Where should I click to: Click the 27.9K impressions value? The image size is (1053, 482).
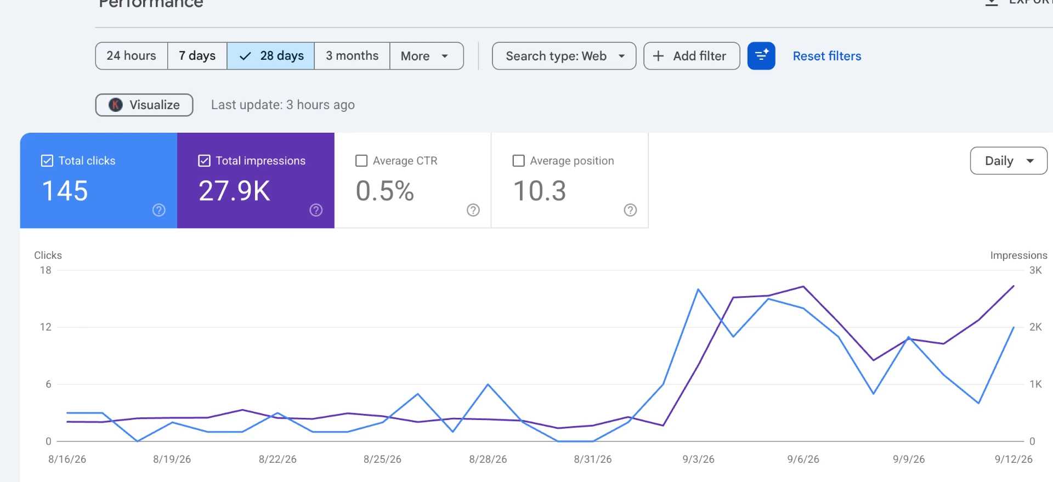click(234, 191)
